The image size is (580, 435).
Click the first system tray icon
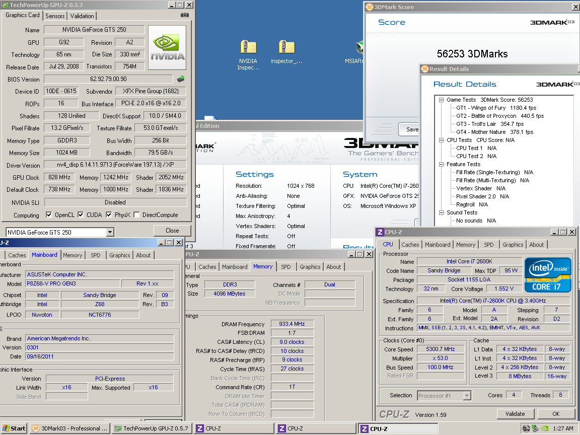tap(526, 428)
